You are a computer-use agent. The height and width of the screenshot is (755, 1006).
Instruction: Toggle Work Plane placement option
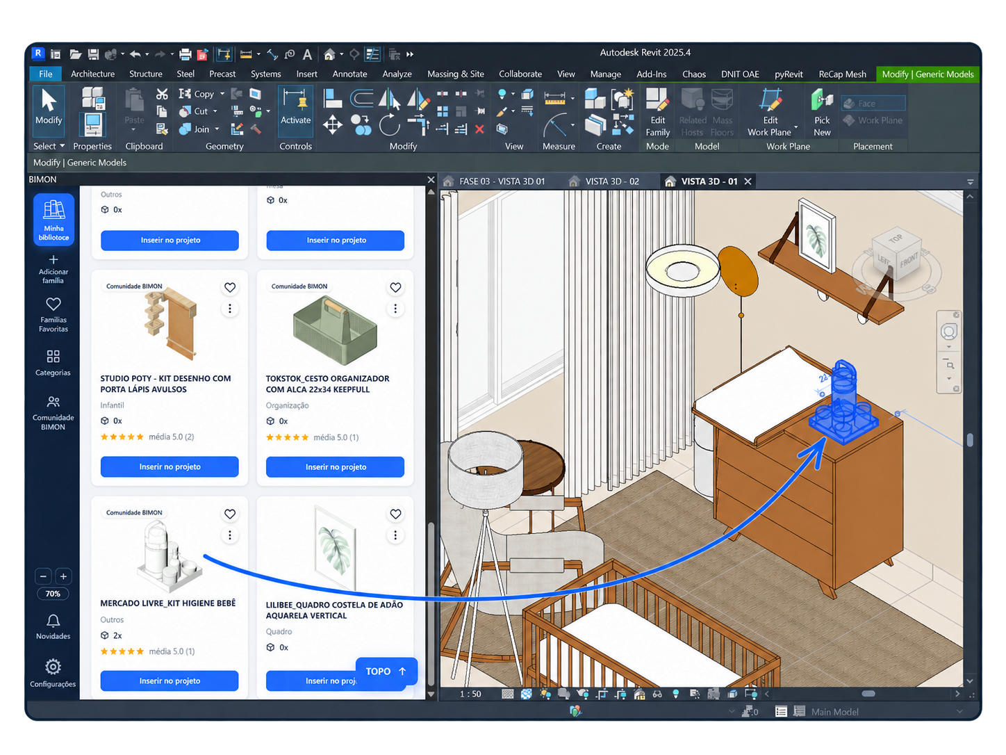tap(873, 120)
